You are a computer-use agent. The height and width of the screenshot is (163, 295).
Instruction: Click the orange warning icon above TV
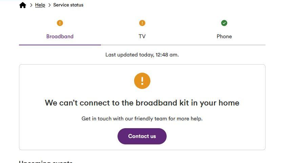click(x=142, y=23)
